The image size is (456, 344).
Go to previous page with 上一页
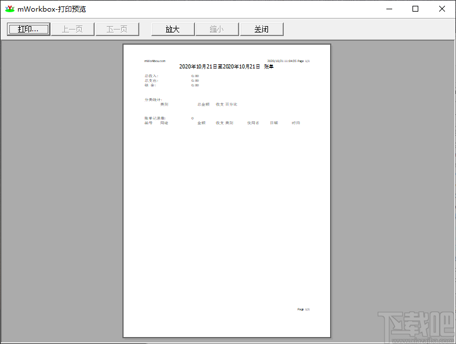pos(73,29)
